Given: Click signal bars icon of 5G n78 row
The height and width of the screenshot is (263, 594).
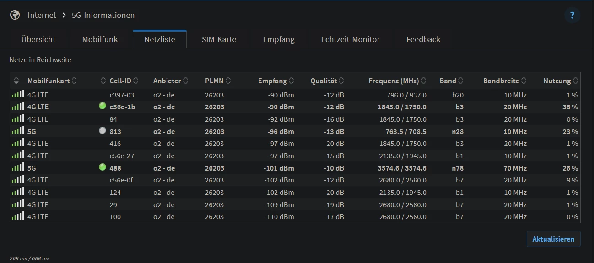Looking at the screenshot, I should point(18,167).
